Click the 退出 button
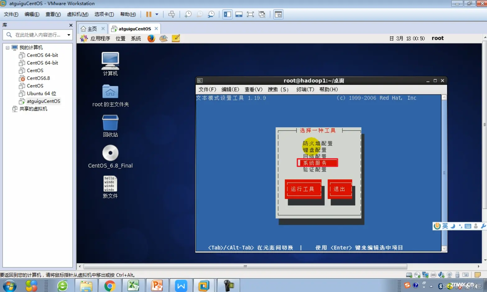The height and width of the screenshot is (292, 487). 340,189
